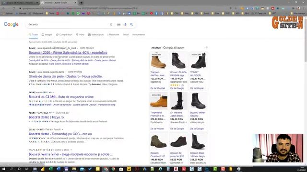Open Ghete de dama din piele Dasha.ro ad
Screen dimensions: 307x172
pyautogui.click(x=66, y=76)
